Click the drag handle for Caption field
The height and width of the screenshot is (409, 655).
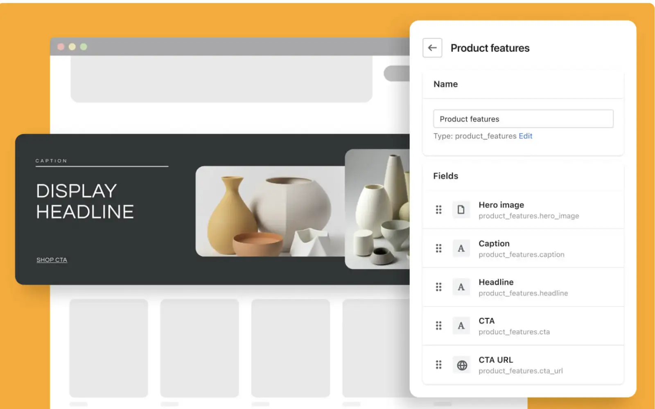coord(438,248)
